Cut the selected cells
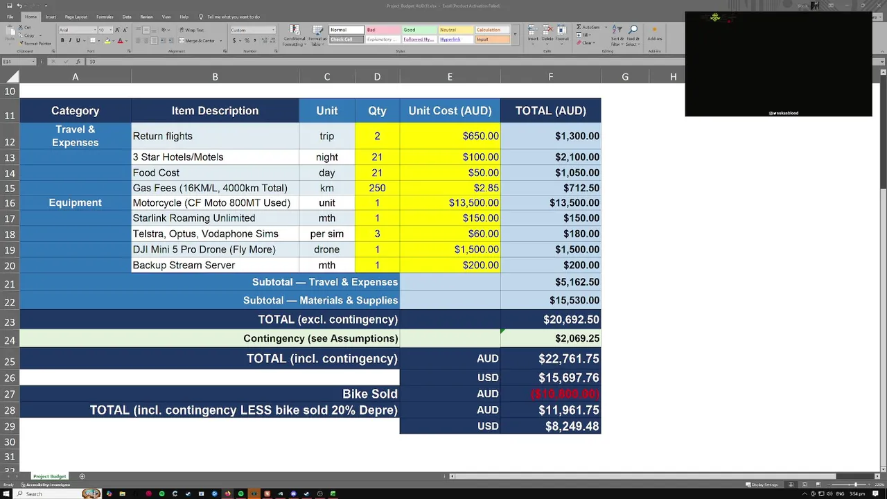Image resolution: width=887 pixels, height=499 pixels. coord(25,27)
